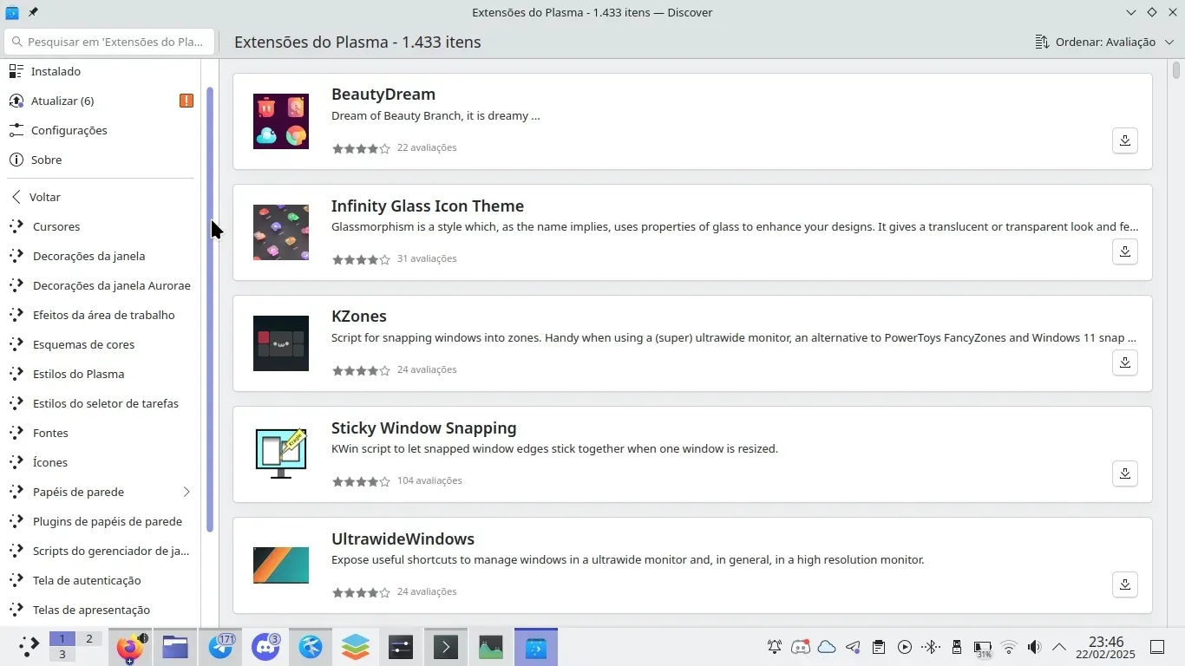This screenshot has height=666, width=1185.
Task: Open the Ordenar: Avaliação sorting dropdown
Action: (1102, 42)
